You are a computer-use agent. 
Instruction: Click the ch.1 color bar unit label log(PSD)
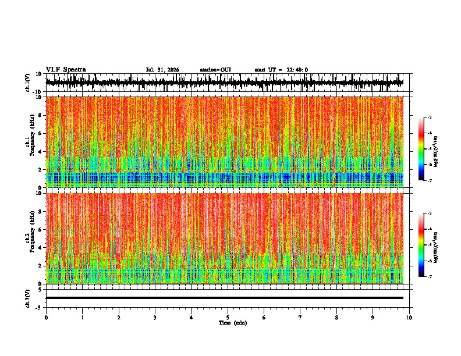(435, 151)
